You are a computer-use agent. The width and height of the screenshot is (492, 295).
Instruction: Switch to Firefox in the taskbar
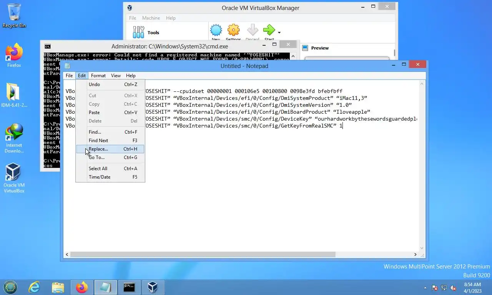coord(81,287)
